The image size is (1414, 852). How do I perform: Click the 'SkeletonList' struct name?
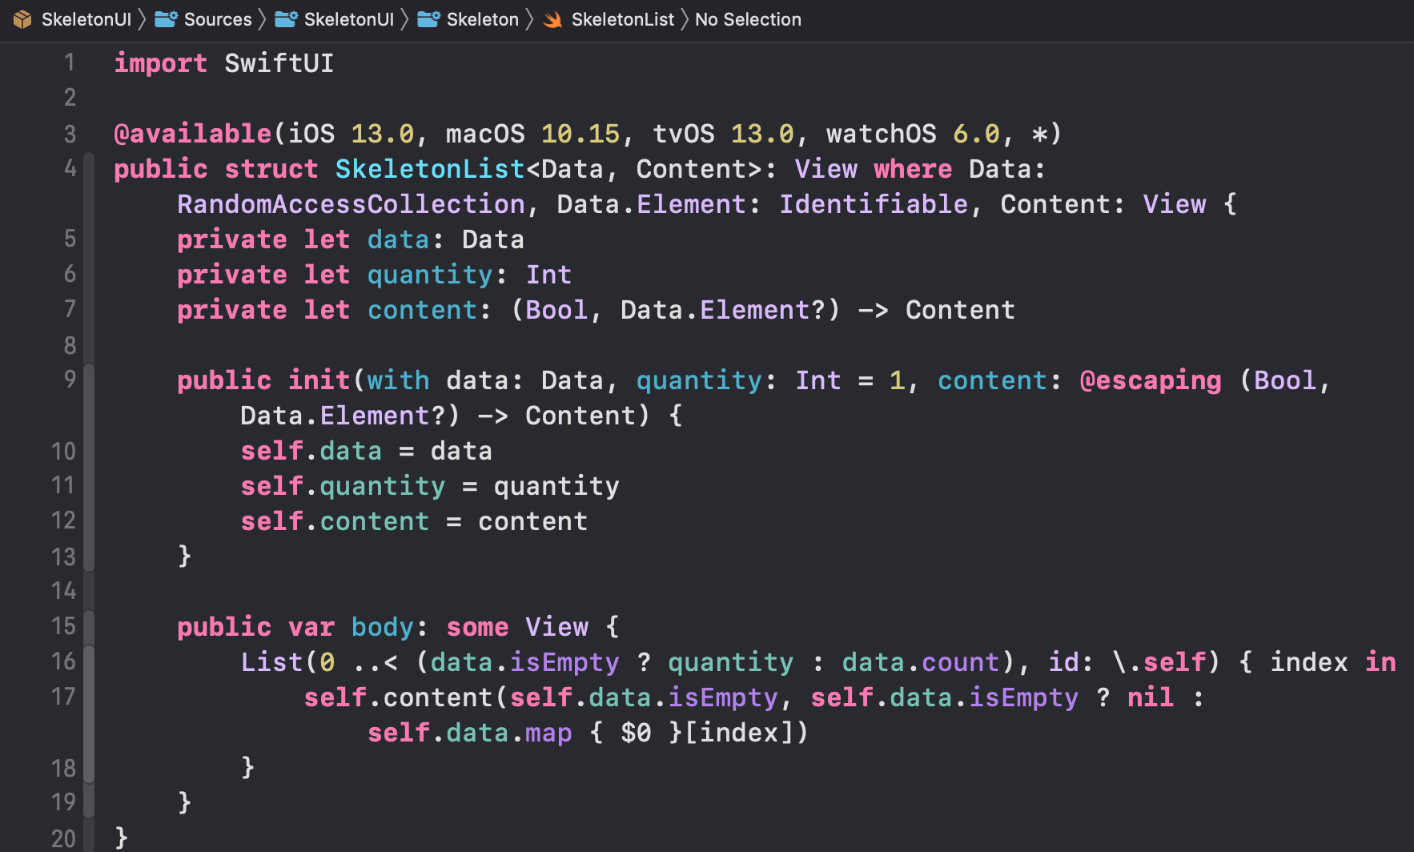(x=430, y=169)
